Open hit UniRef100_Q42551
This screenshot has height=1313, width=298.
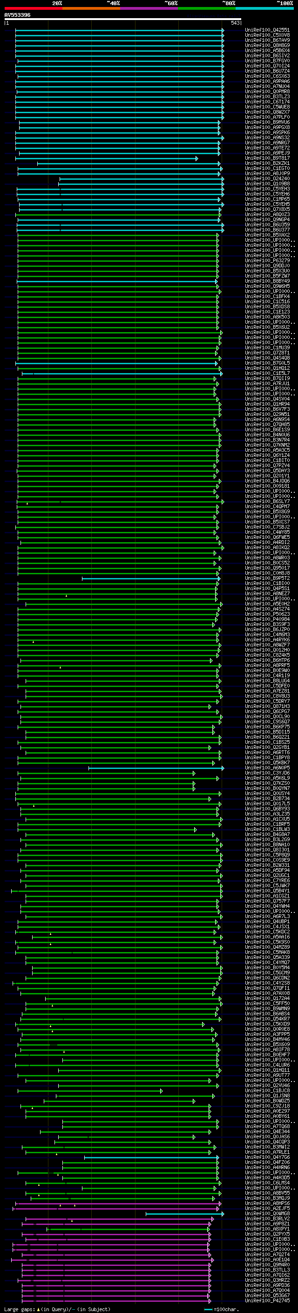267,30
